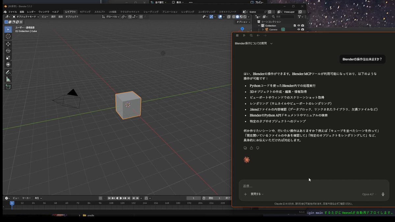Jump to last frame in timeline
This screenshot has height=222, width=395.
click(129, 198)
